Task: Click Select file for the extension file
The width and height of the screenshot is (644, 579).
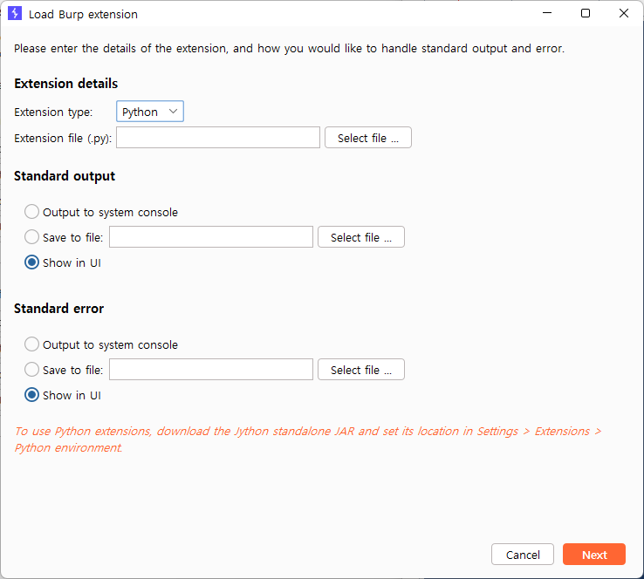Action: click(x=368, y=138)
